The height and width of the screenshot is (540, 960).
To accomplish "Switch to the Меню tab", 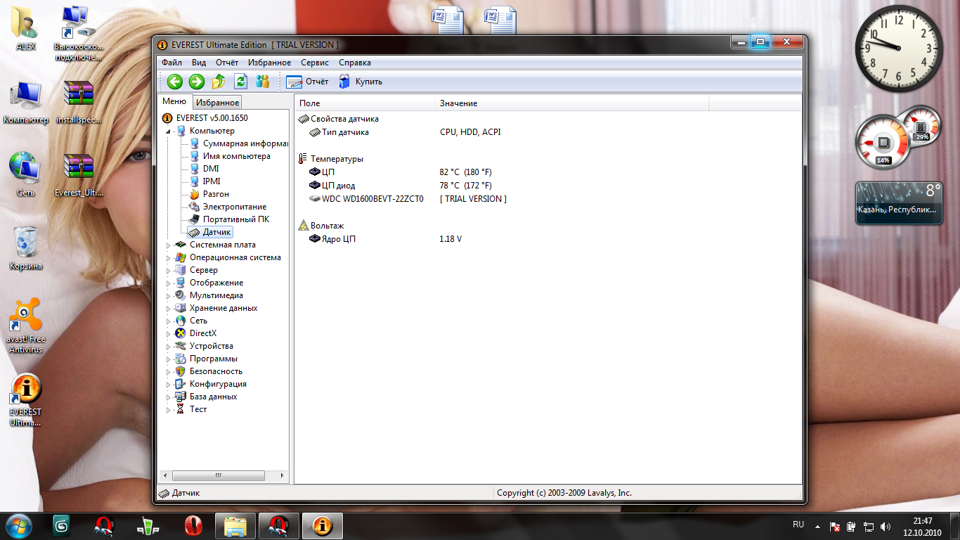I will click(x=174, y=101).
